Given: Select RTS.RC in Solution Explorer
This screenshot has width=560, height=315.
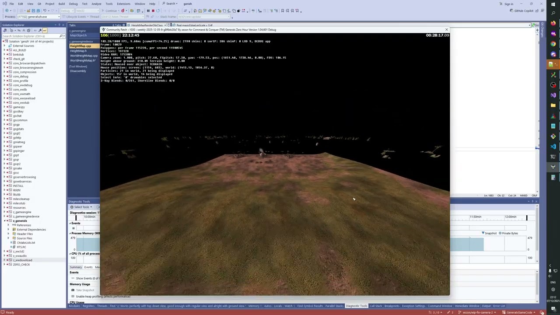Looking at the screenshot, I should point(21,247).
